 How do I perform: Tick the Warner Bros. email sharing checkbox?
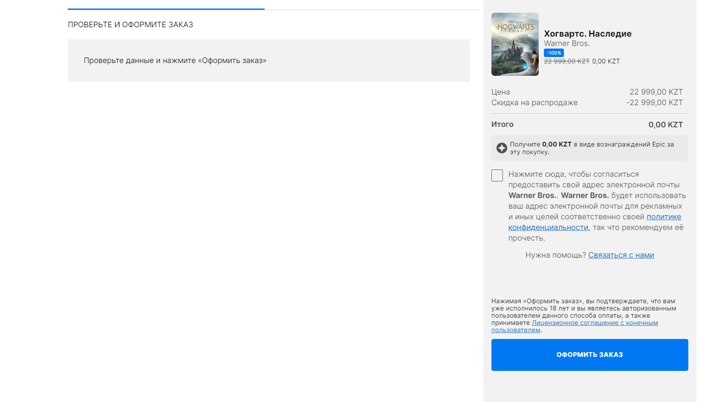coord(497,175)
